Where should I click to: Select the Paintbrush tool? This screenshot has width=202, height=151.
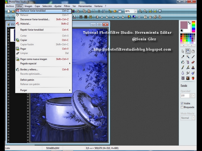[183, 67]
